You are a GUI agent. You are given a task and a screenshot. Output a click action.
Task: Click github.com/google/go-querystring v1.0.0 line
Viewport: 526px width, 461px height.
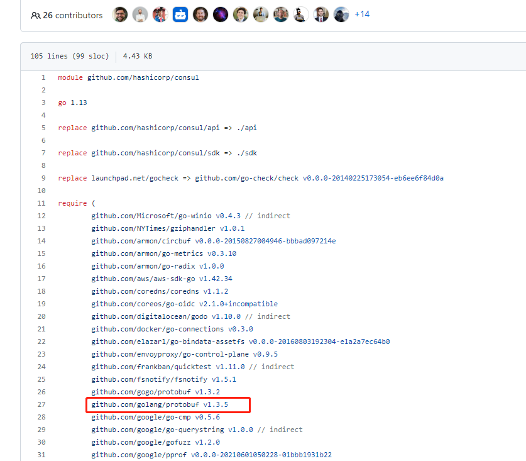(x=197, y=430)
